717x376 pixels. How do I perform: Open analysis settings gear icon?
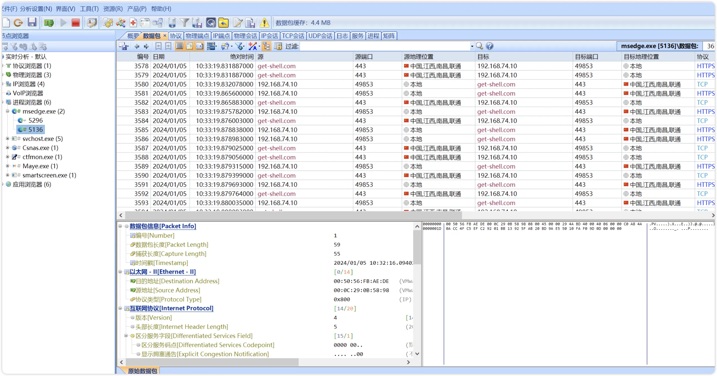108,23
